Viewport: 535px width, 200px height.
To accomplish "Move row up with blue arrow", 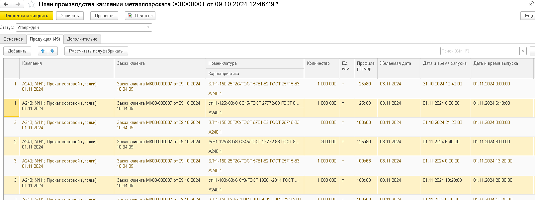I will click(x=43, y=51).
